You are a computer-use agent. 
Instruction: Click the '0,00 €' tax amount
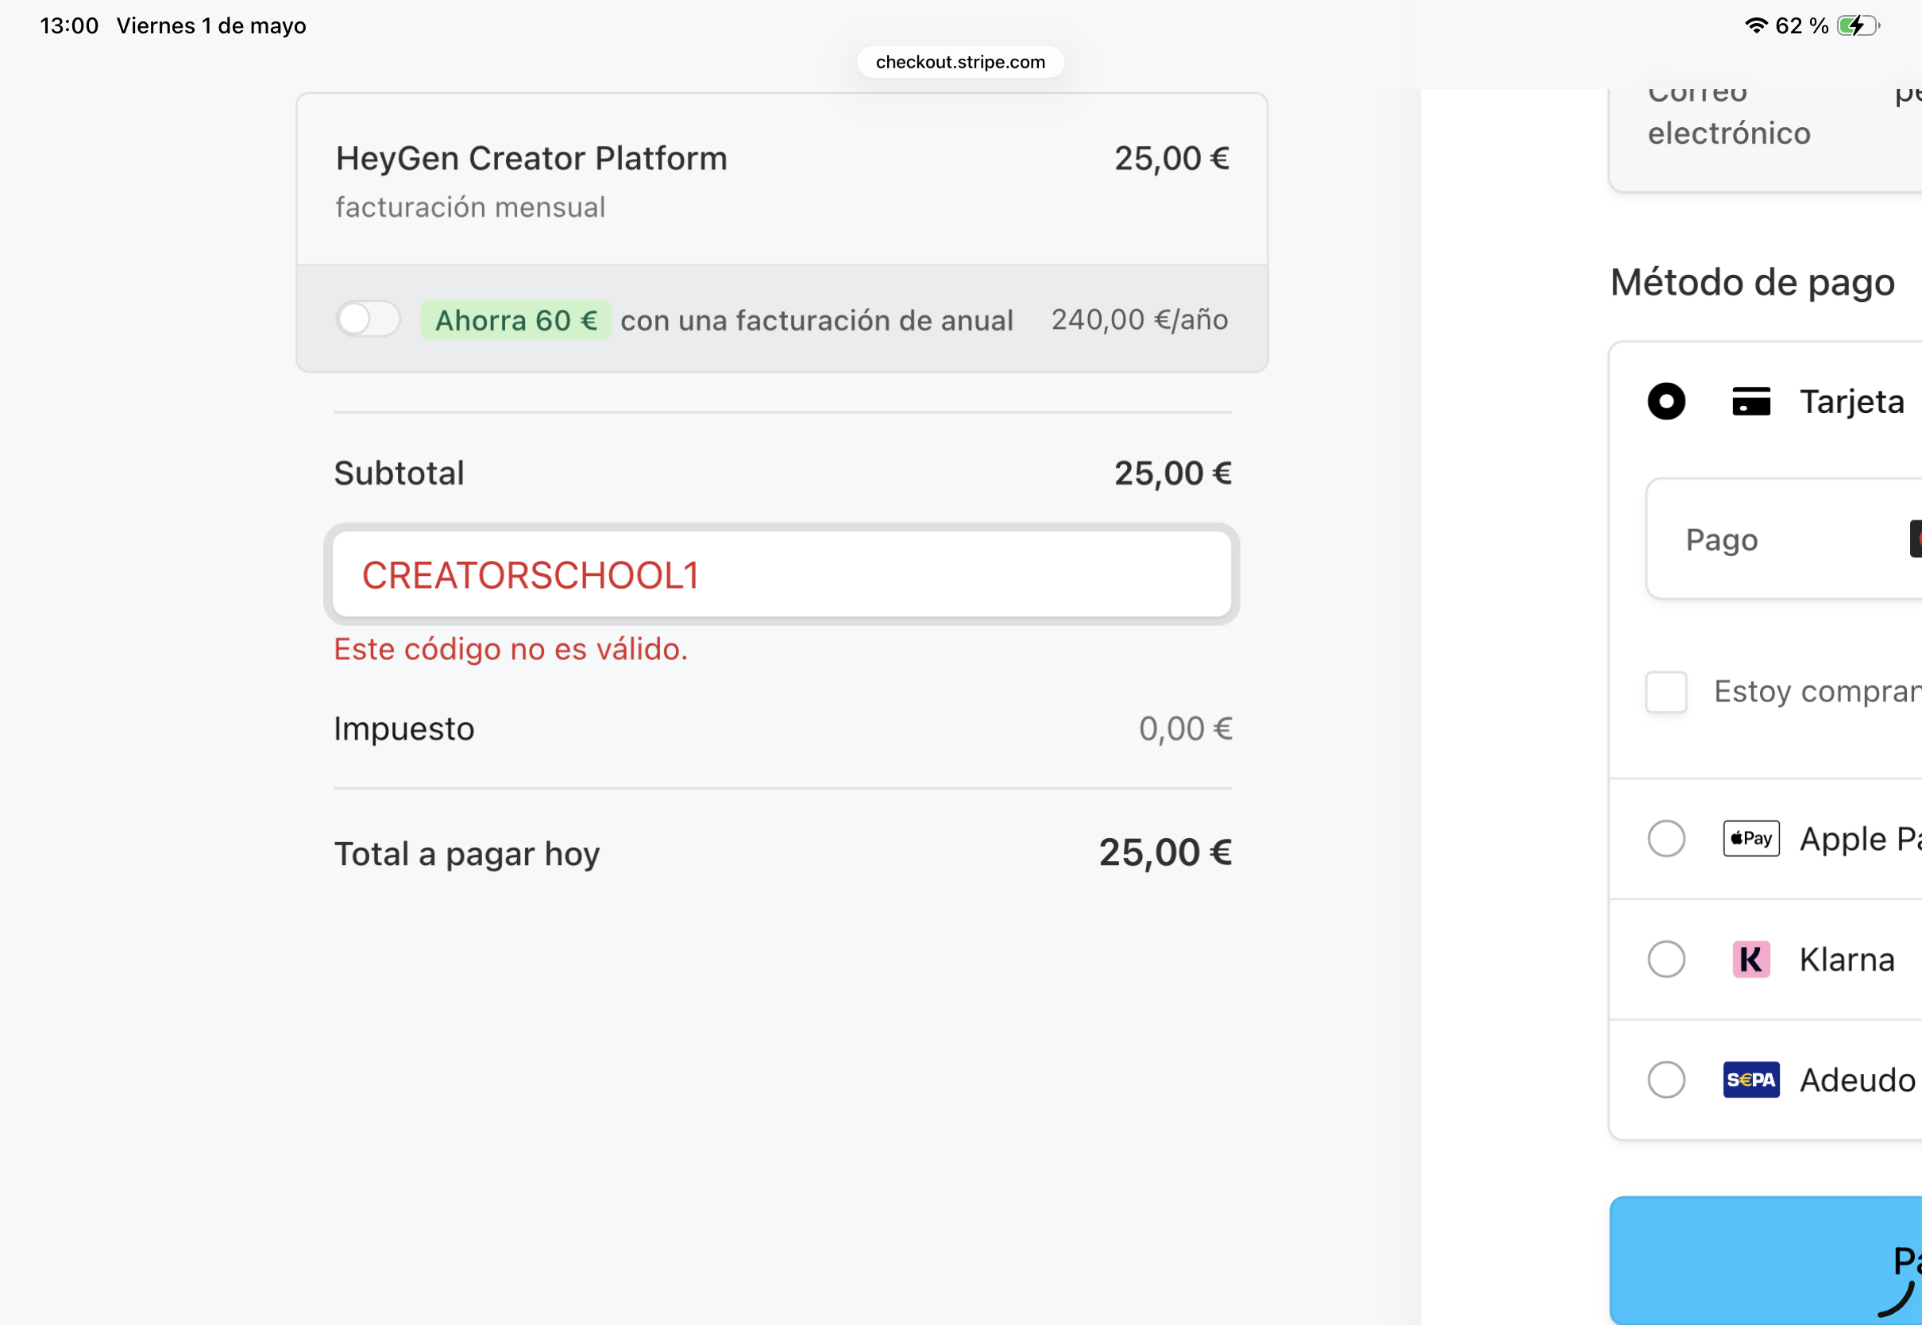tap(1185, 729)
